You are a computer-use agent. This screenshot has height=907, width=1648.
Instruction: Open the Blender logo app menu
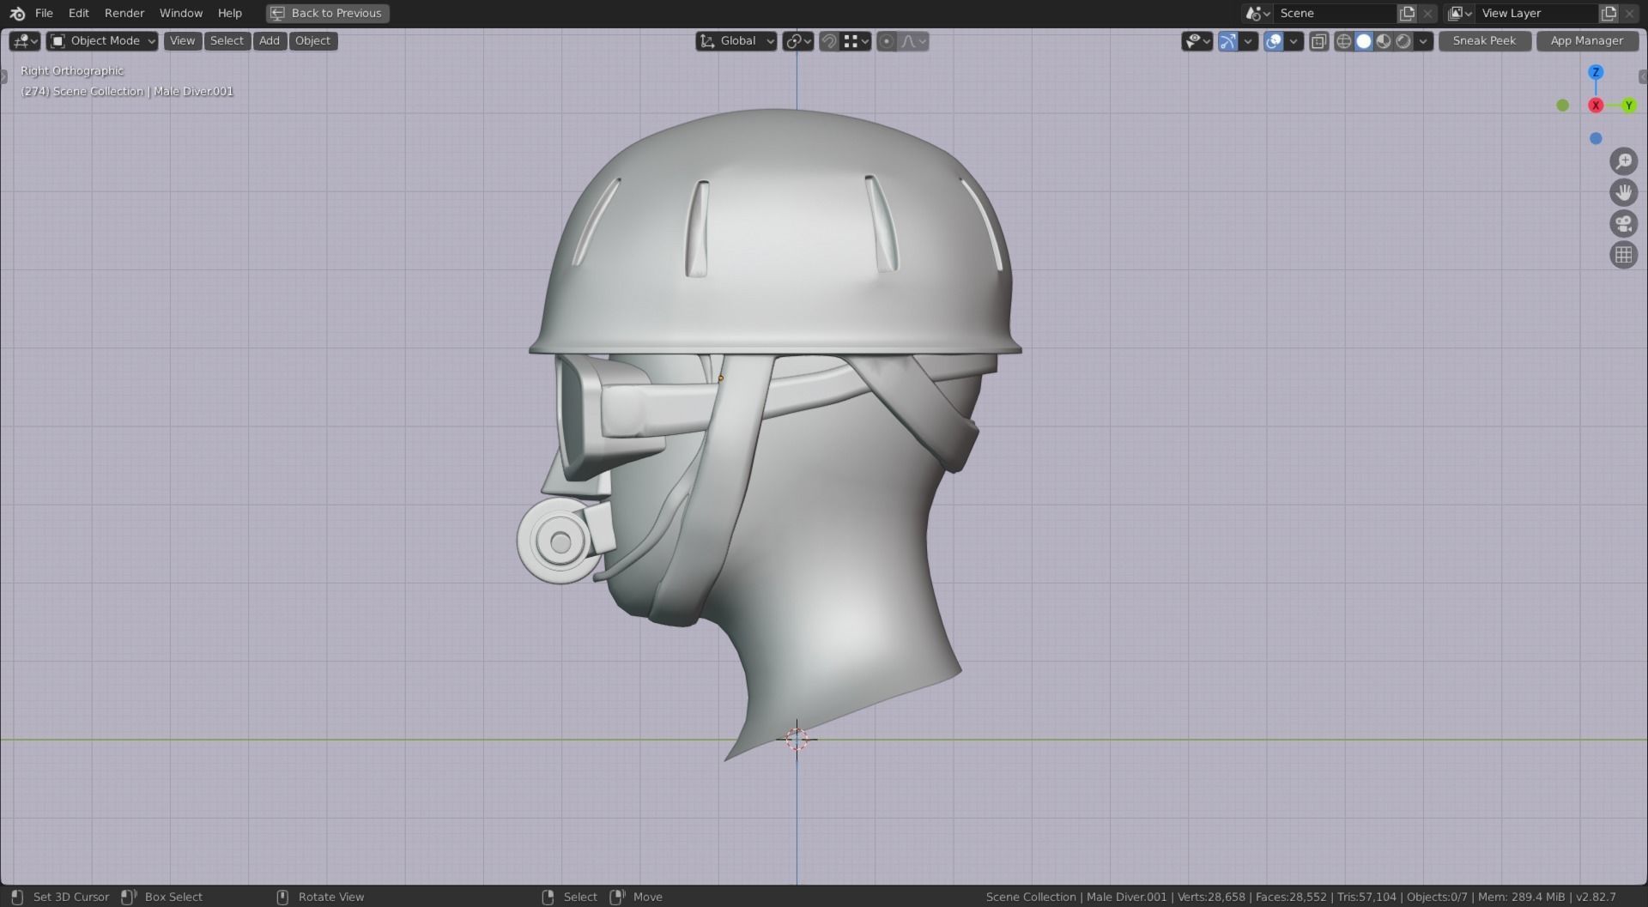pos(17,13)
